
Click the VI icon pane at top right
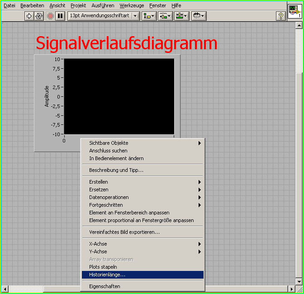[x=294, y=12]
